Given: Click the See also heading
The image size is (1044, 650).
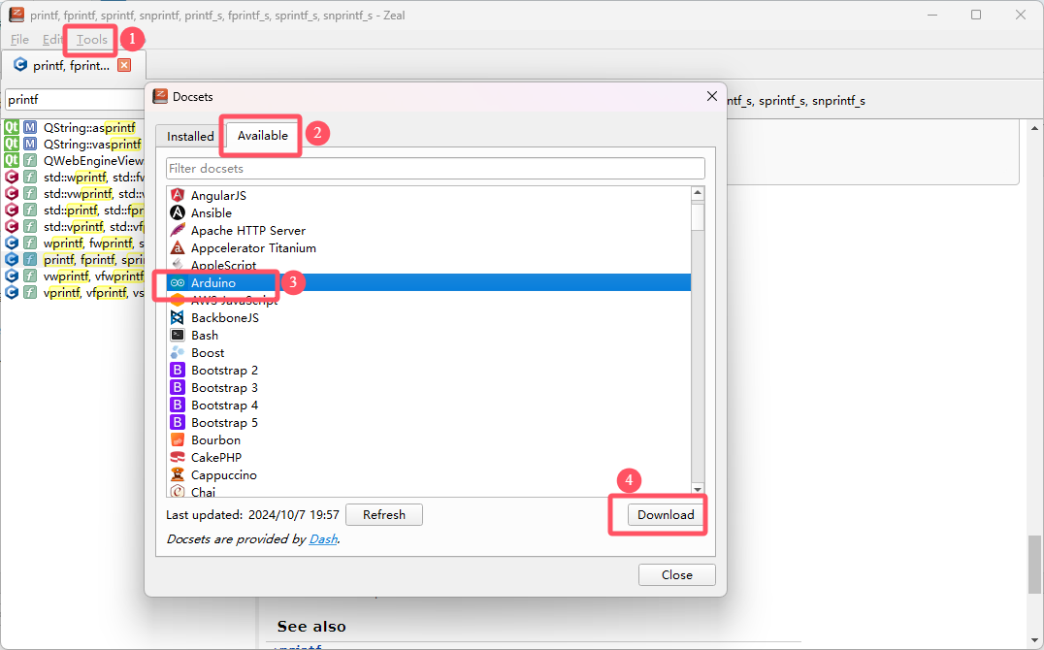Looking at the screenshot, I should click(310, 627).
